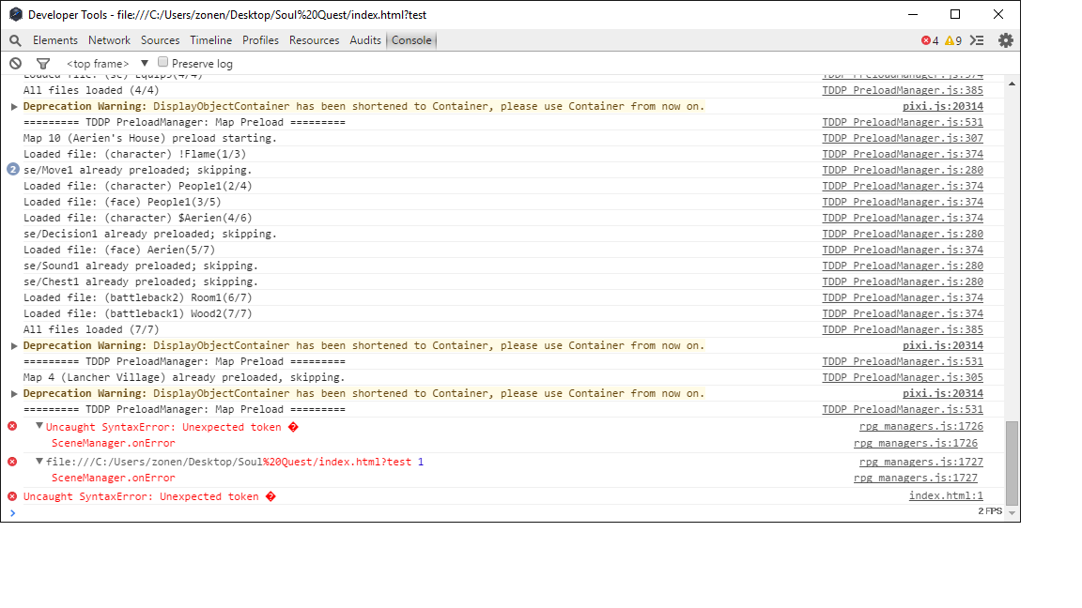
Task: Open index.html:1 source link
Action: tap(946, 495)
